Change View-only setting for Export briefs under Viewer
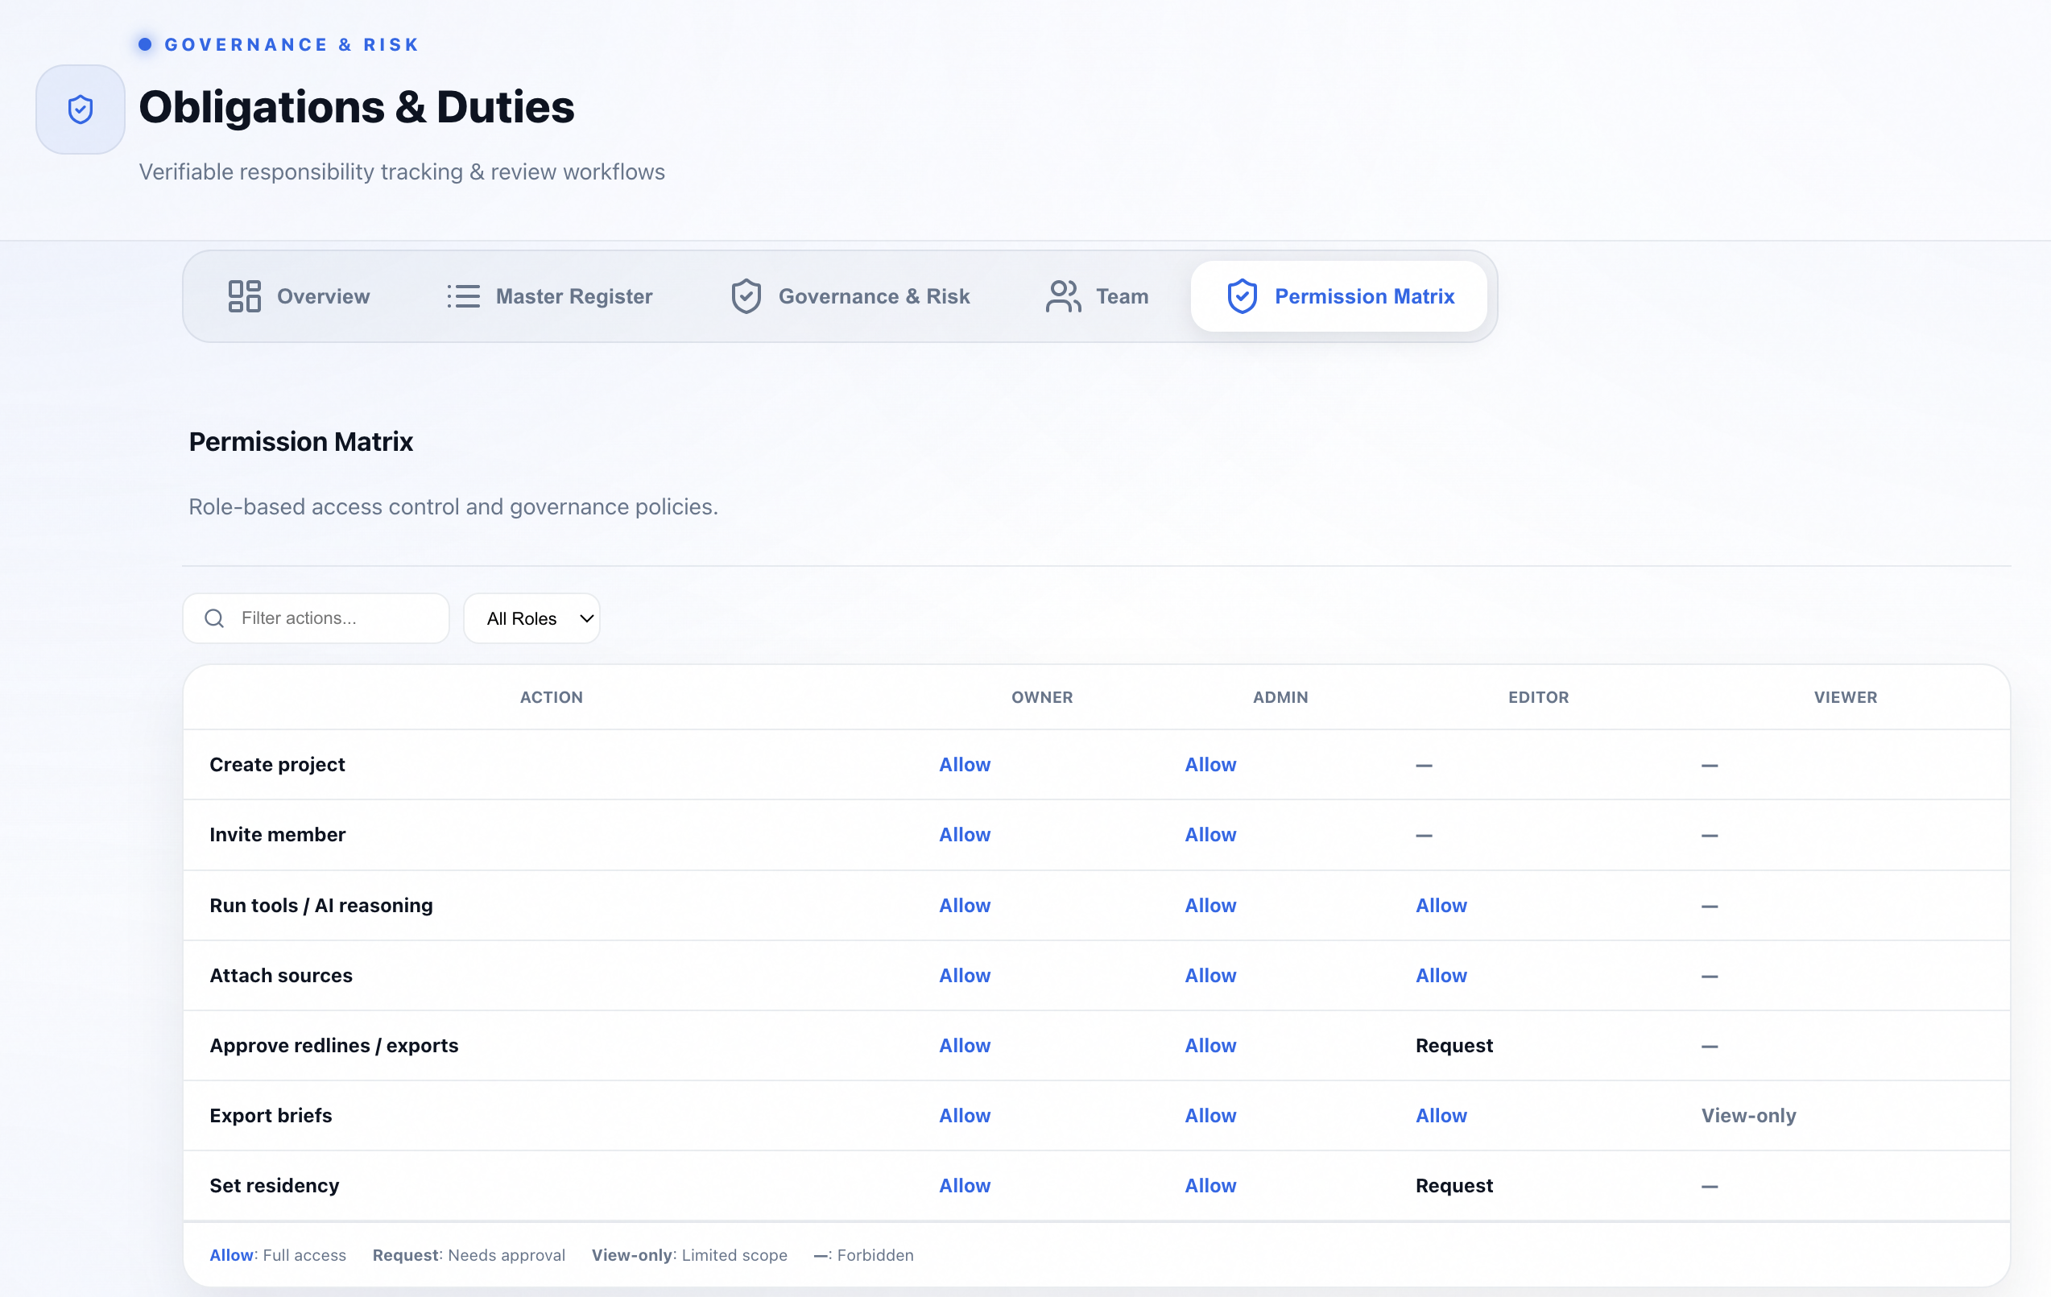The width and height of the screenshot is (2051, 1297). [1749, 1115]
